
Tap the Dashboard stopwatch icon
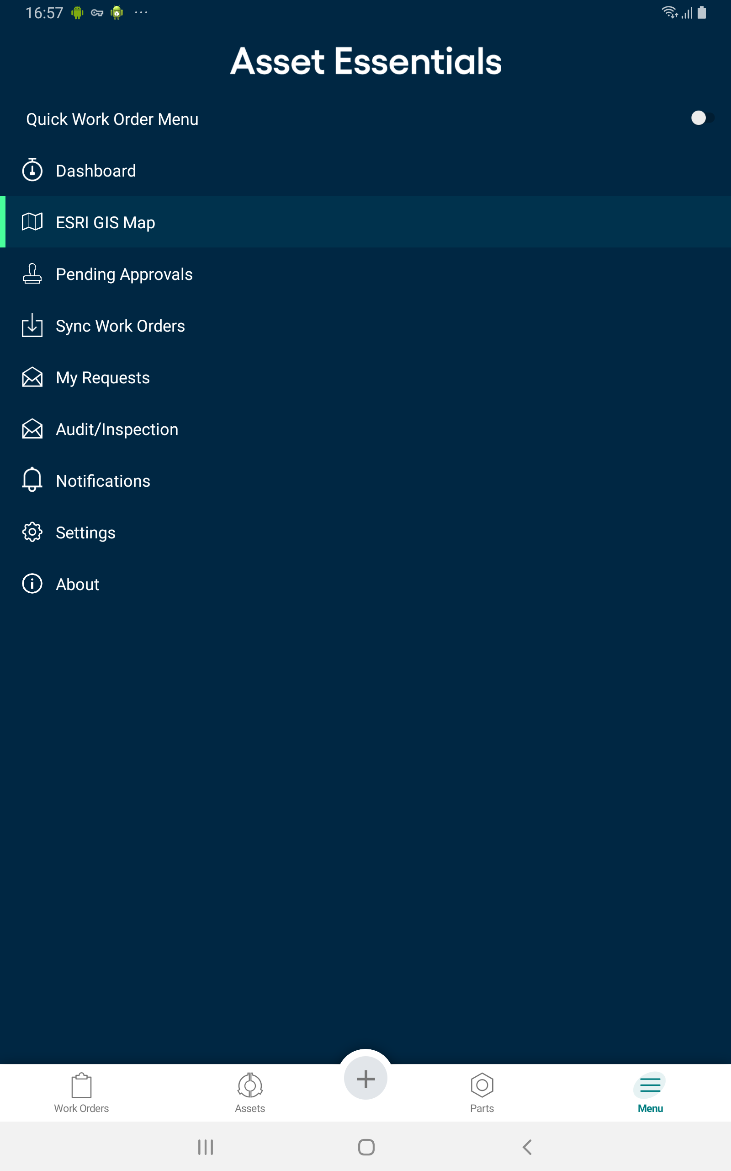coord(32,170)
